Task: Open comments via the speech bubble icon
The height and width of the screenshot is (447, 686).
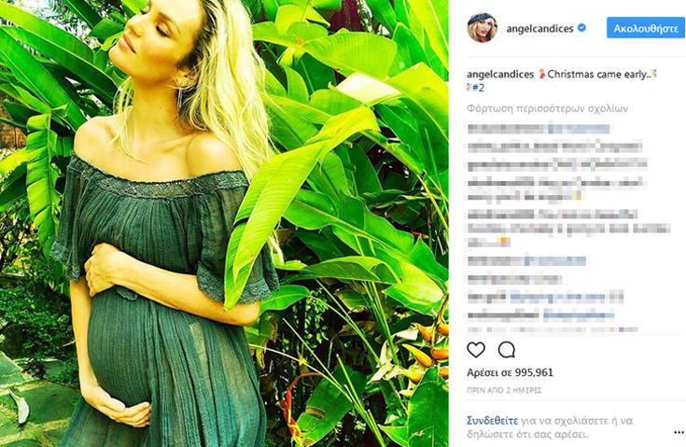Action: [507, 350]
